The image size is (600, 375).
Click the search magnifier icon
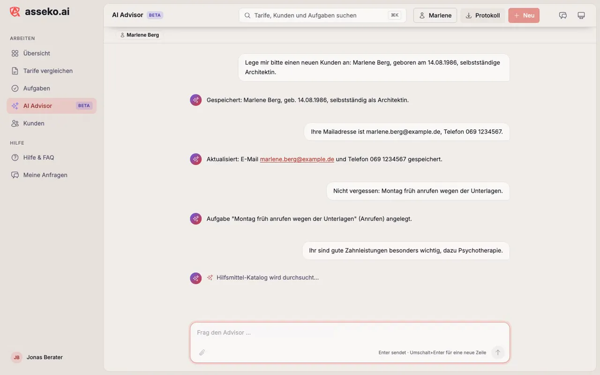(x=247, y=15)
